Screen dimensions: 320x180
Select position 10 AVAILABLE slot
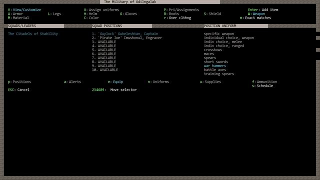point(105,70)
